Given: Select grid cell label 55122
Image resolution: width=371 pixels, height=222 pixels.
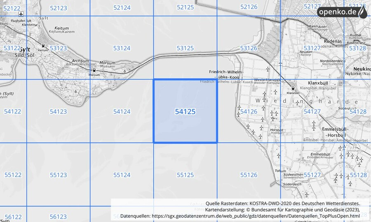Looking at the screenshot, I should click(13, 175).
